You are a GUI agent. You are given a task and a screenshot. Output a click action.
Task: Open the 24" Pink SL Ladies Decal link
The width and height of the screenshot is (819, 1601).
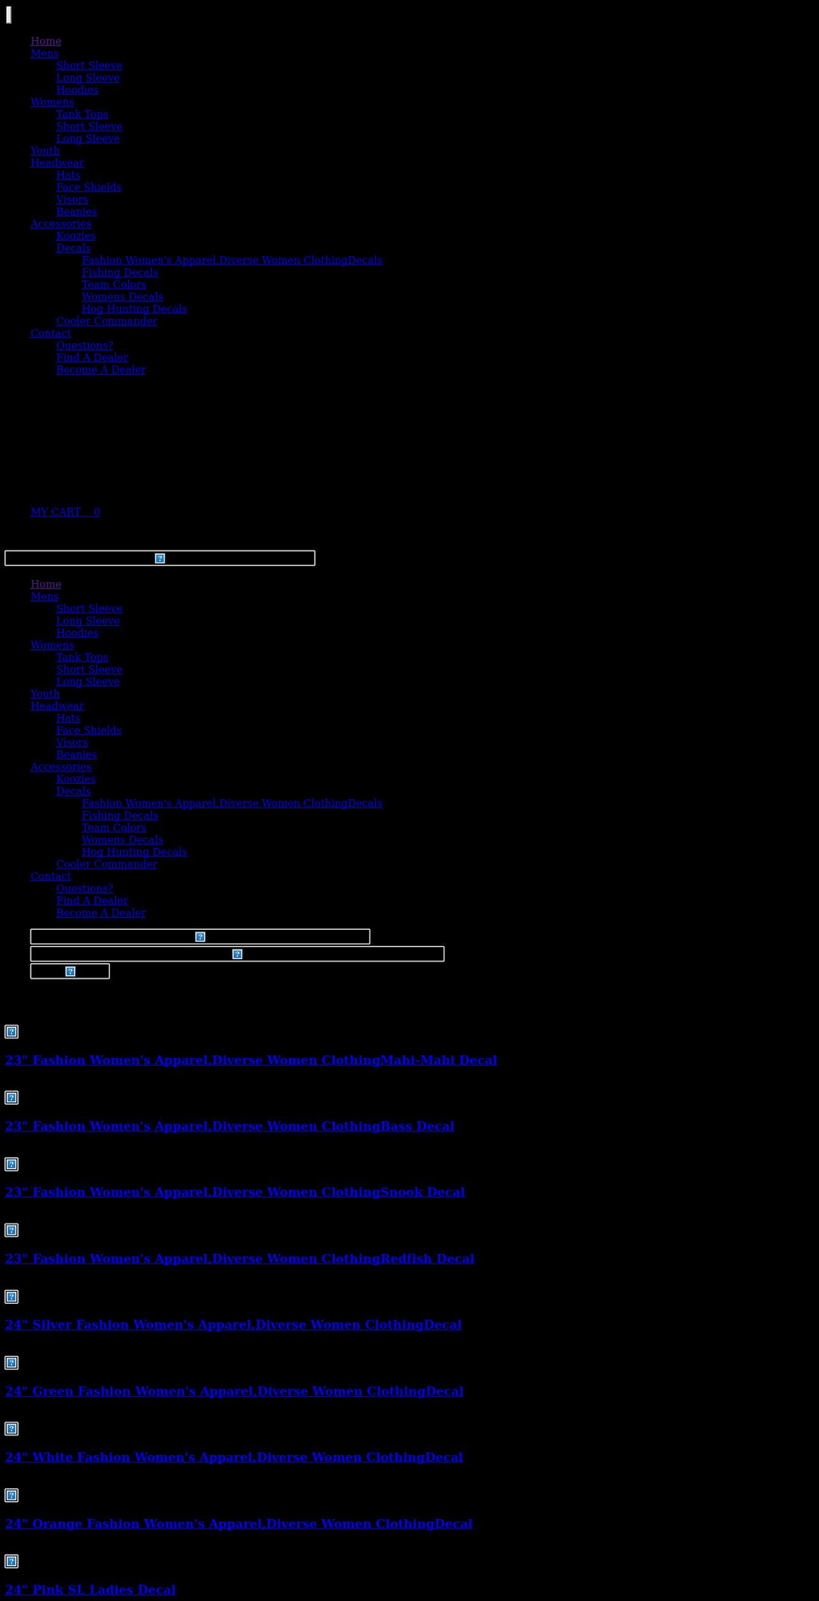point(90,1589)
